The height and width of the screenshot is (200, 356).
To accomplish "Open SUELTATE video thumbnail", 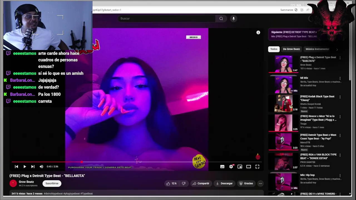I will pyautogui.click(x=283, y=64).
